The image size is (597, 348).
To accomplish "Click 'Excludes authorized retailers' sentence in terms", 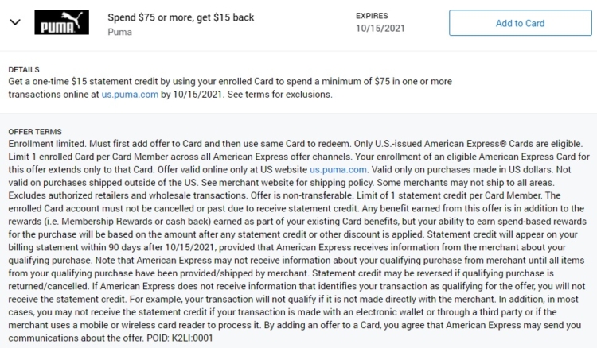I will point(128,195).
